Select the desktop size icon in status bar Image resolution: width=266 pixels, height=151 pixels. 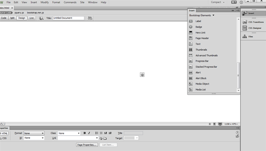click(220, 124)
